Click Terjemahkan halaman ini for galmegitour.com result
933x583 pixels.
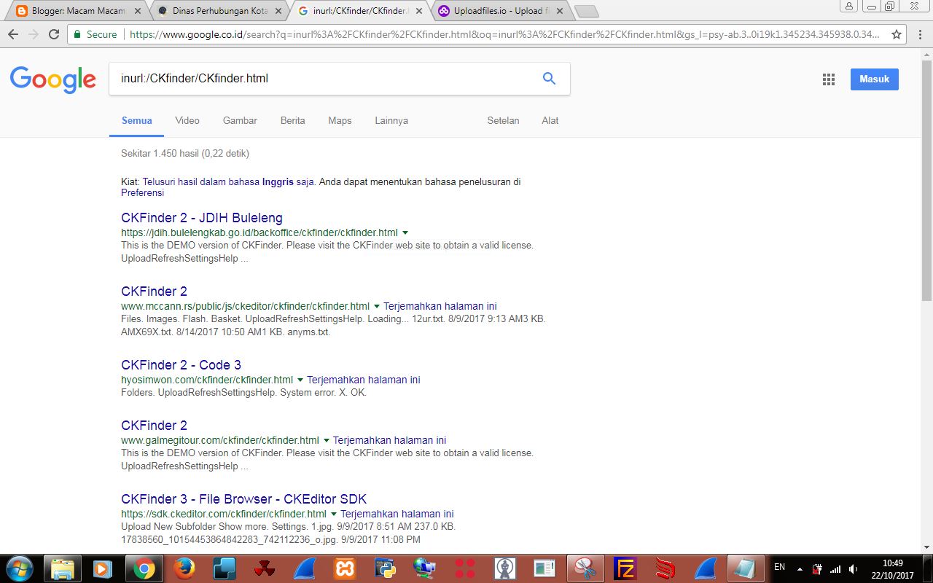point(390,441)
